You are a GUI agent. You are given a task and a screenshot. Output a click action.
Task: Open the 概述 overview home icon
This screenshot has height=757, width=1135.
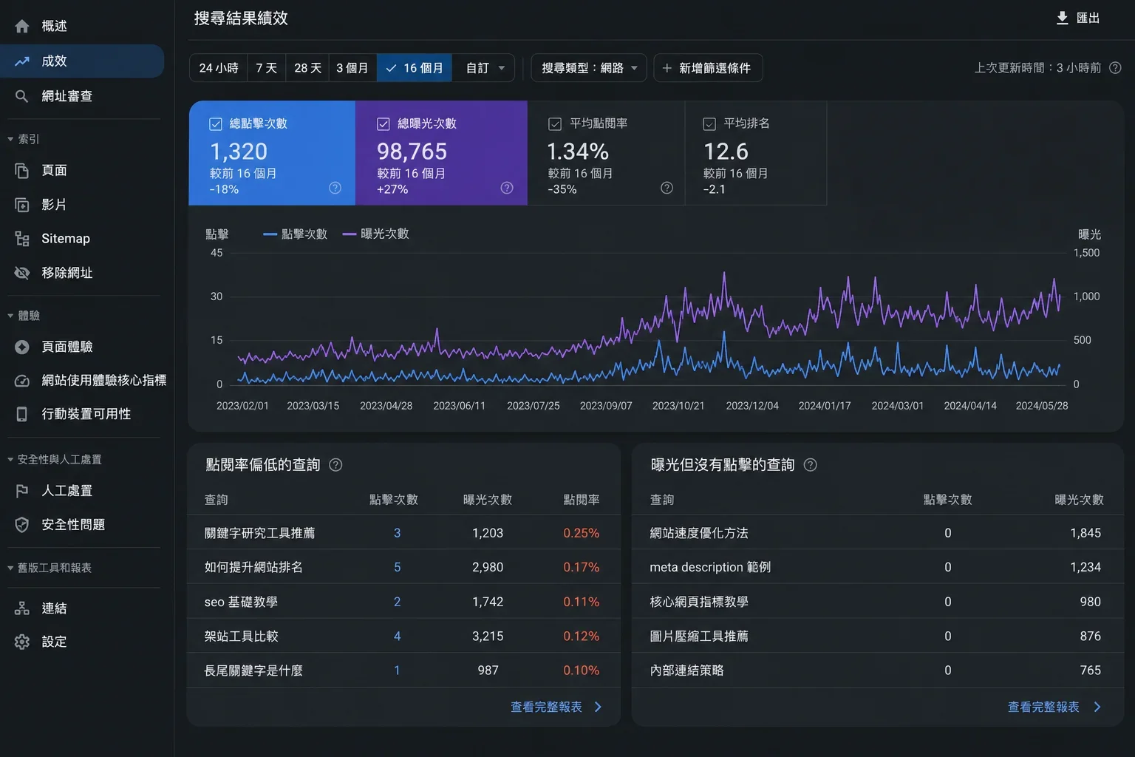pos(22,26)
